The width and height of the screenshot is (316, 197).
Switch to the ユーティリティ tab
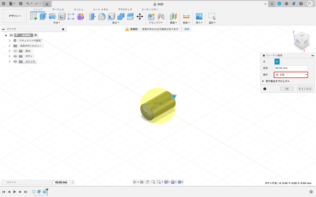pyautogui.click(x=150, y=10)
